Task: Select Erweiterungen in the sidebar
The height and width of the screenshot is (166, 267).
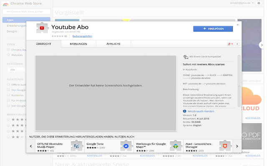Action: [x=17, y=26]
